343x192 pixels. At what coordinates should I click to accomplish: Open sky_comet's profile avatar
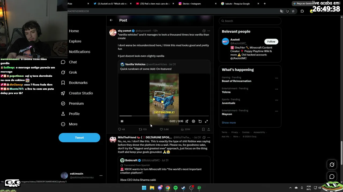click(113, 32)
